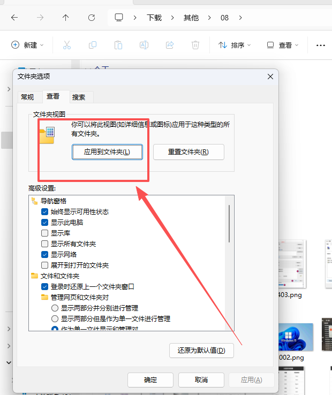Viewport: 332px width, 395px height.
Task: Open the 查看 view dropdown
Action: pos(283,45)
